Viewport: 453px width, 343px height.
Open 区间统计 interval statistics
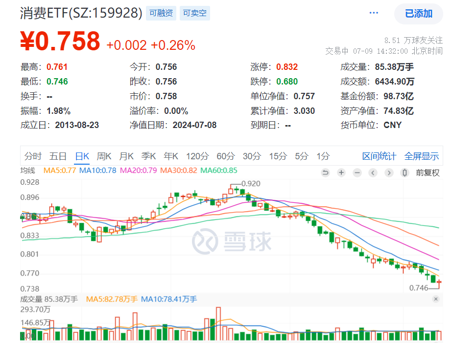pyautogui.click(x=380, y=156)
